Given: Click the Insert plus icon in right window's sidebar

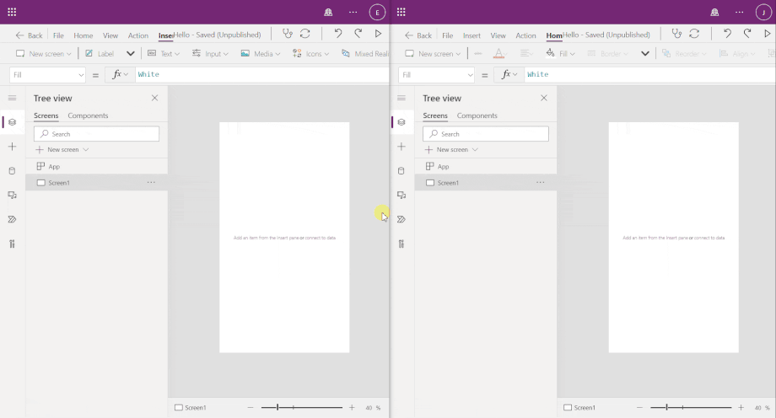Looking at the screenshot, I should (x=401, y=147).
